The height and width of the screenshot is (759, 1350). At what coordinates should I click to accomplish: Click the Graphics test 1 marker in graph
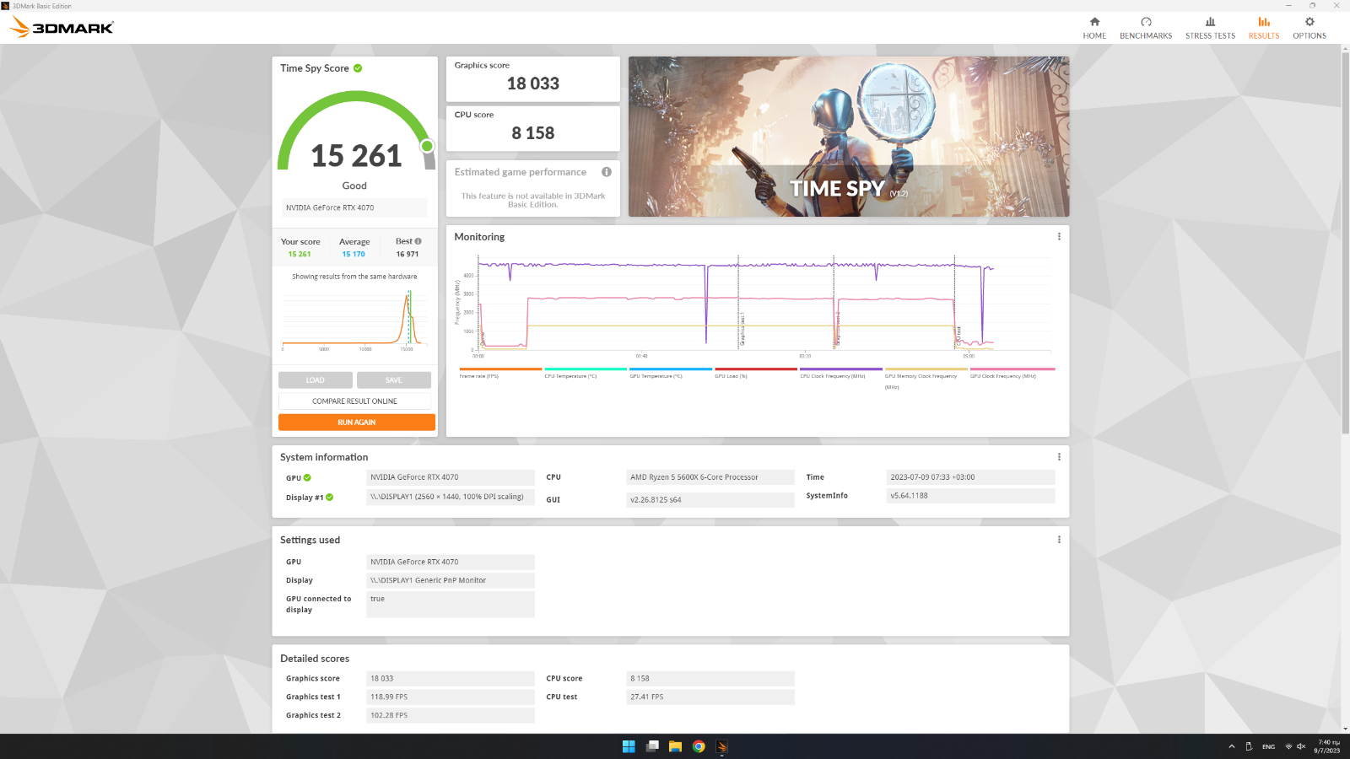click(x=743, y=331)
